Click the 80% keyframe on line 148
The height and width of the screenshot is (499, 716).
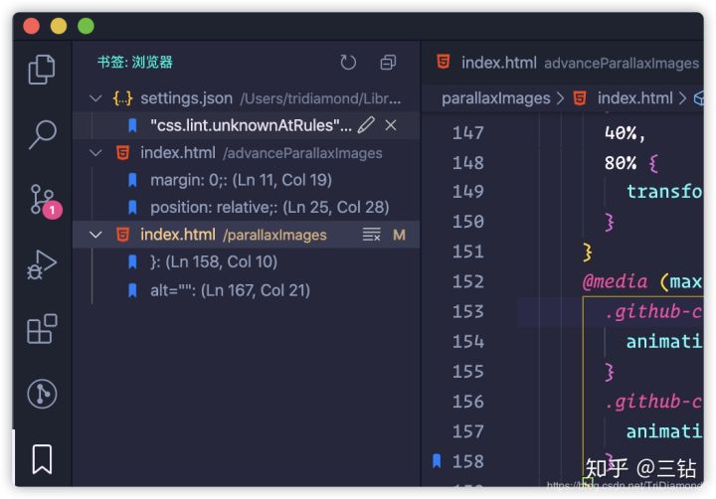coord(621,163)
